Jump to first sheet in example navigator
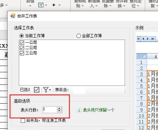The width and height of the screenshot is (158, 130). point(139,39)
